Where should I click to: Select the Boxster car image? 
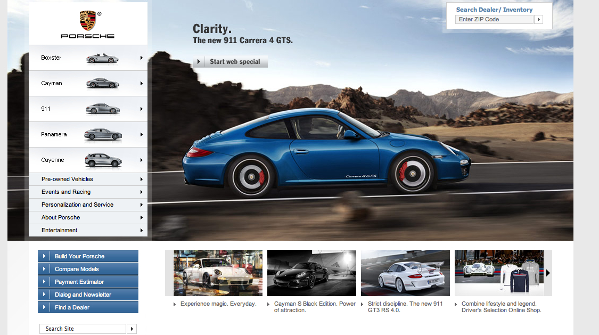[102, 58]
